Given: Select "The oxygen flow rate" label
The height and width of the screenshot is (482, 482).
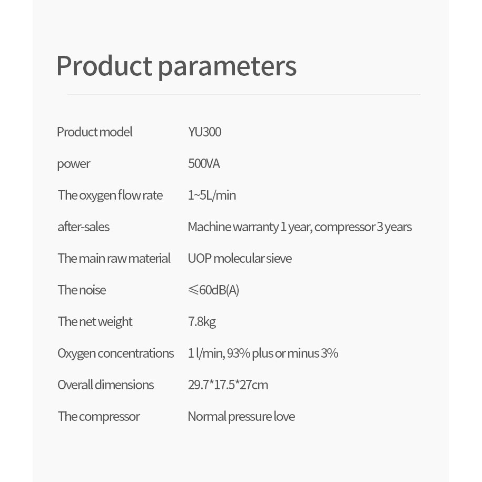Looking at the screenshot, I should (110, 195).
